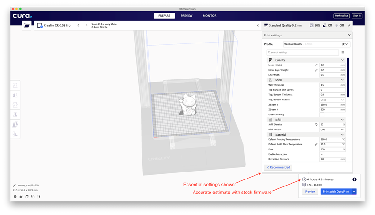Click the edit pencil icon in settings summary bar
Image resolution: width=375 pixels, height=215 pixels.
click(349, 25)
